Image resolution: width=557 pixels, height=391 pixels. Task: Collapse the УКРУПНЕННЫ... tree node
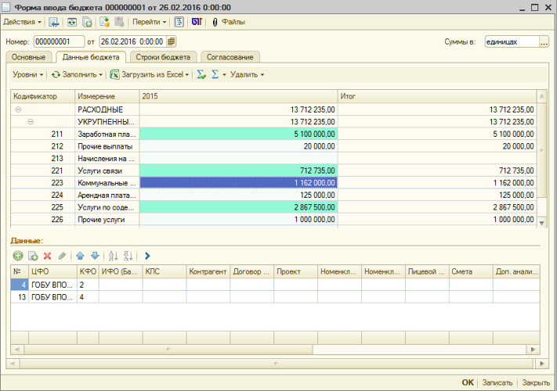[31, 122]
